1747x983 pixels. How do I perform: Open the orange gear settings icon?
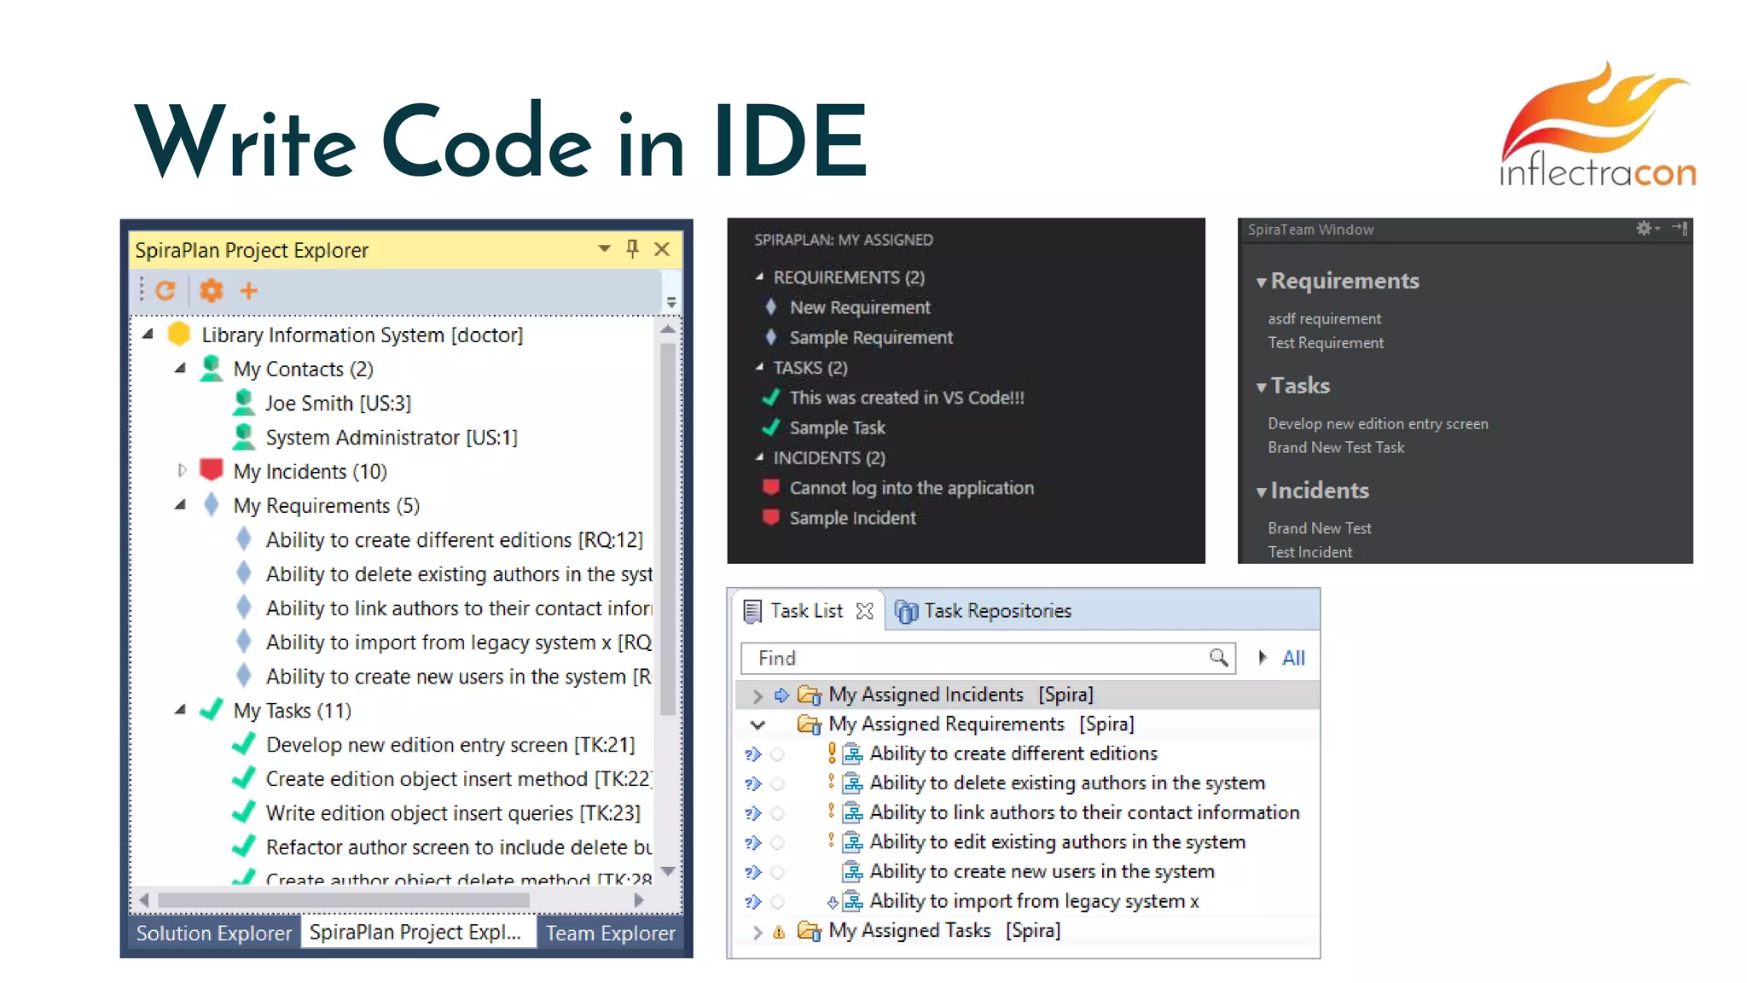pos(211,291)
